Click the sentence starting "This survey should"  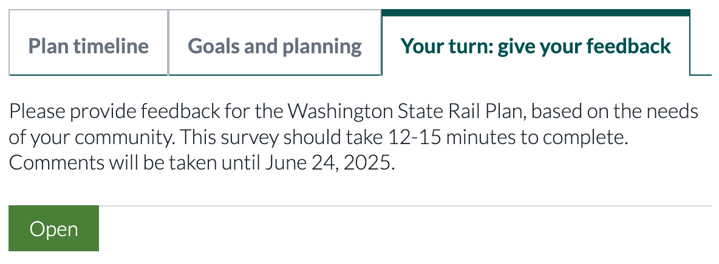[401, 137]
